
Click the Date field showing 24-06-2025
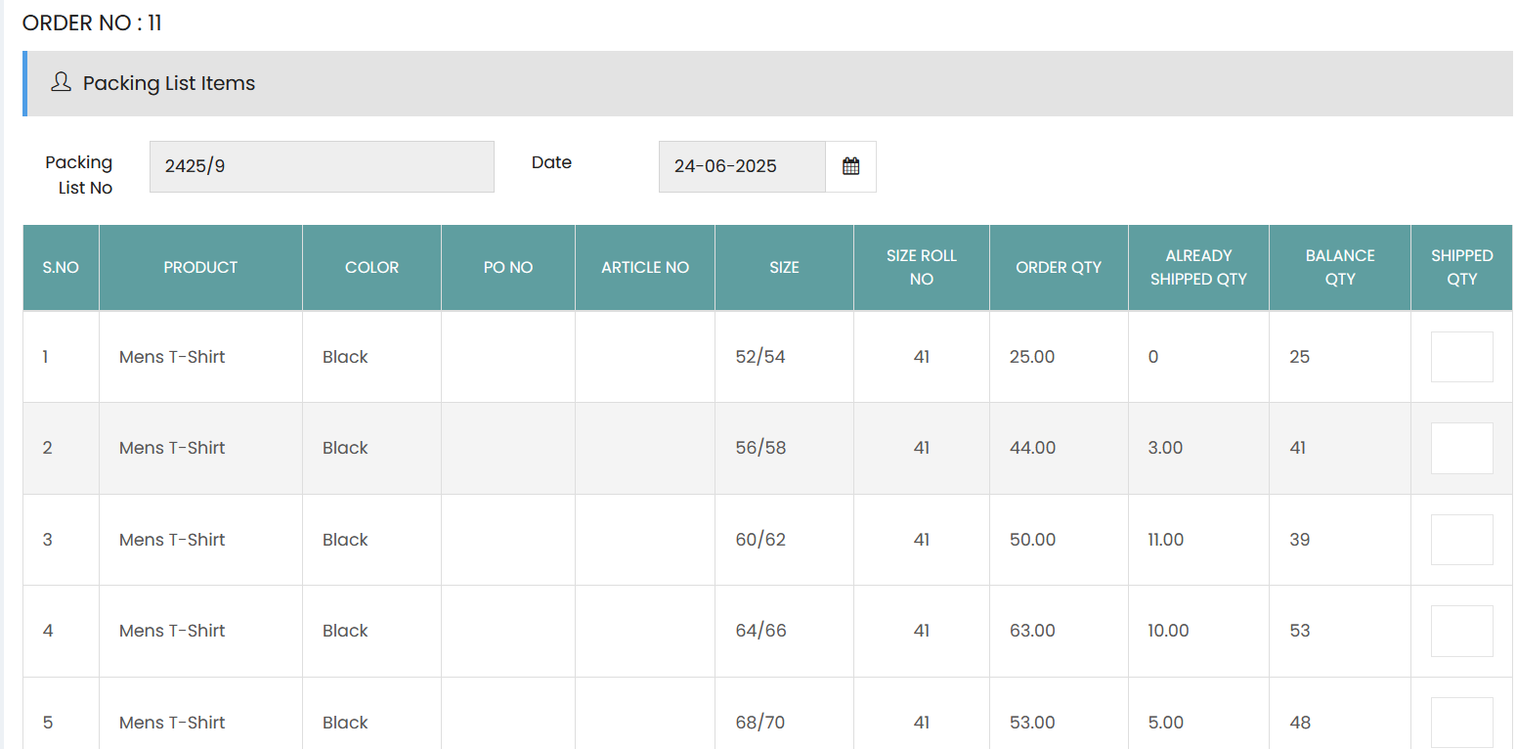pos(742,166)
